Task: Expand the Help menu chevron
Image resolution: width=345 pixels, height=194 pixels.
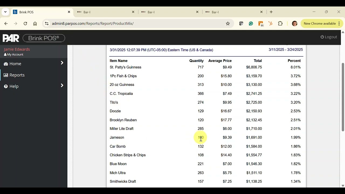Action: click(62, 85)
